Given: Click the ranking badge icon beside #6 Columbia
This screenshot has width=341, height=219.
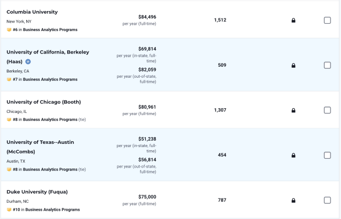Looking at the screenshot, I should point(9,29).
